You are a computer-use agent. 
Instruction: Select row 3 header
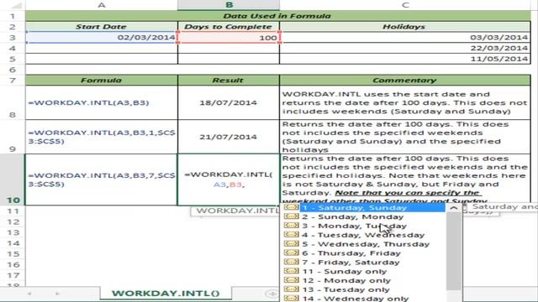[x=13, y=37]
